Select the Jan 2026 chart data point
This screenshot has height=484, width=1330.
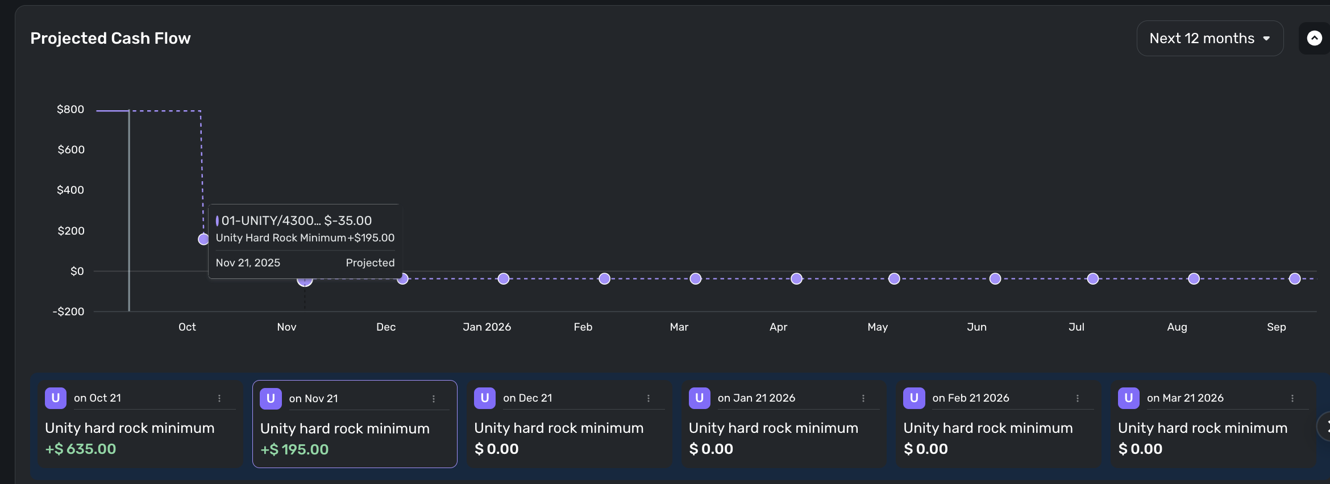coord(504,278)
